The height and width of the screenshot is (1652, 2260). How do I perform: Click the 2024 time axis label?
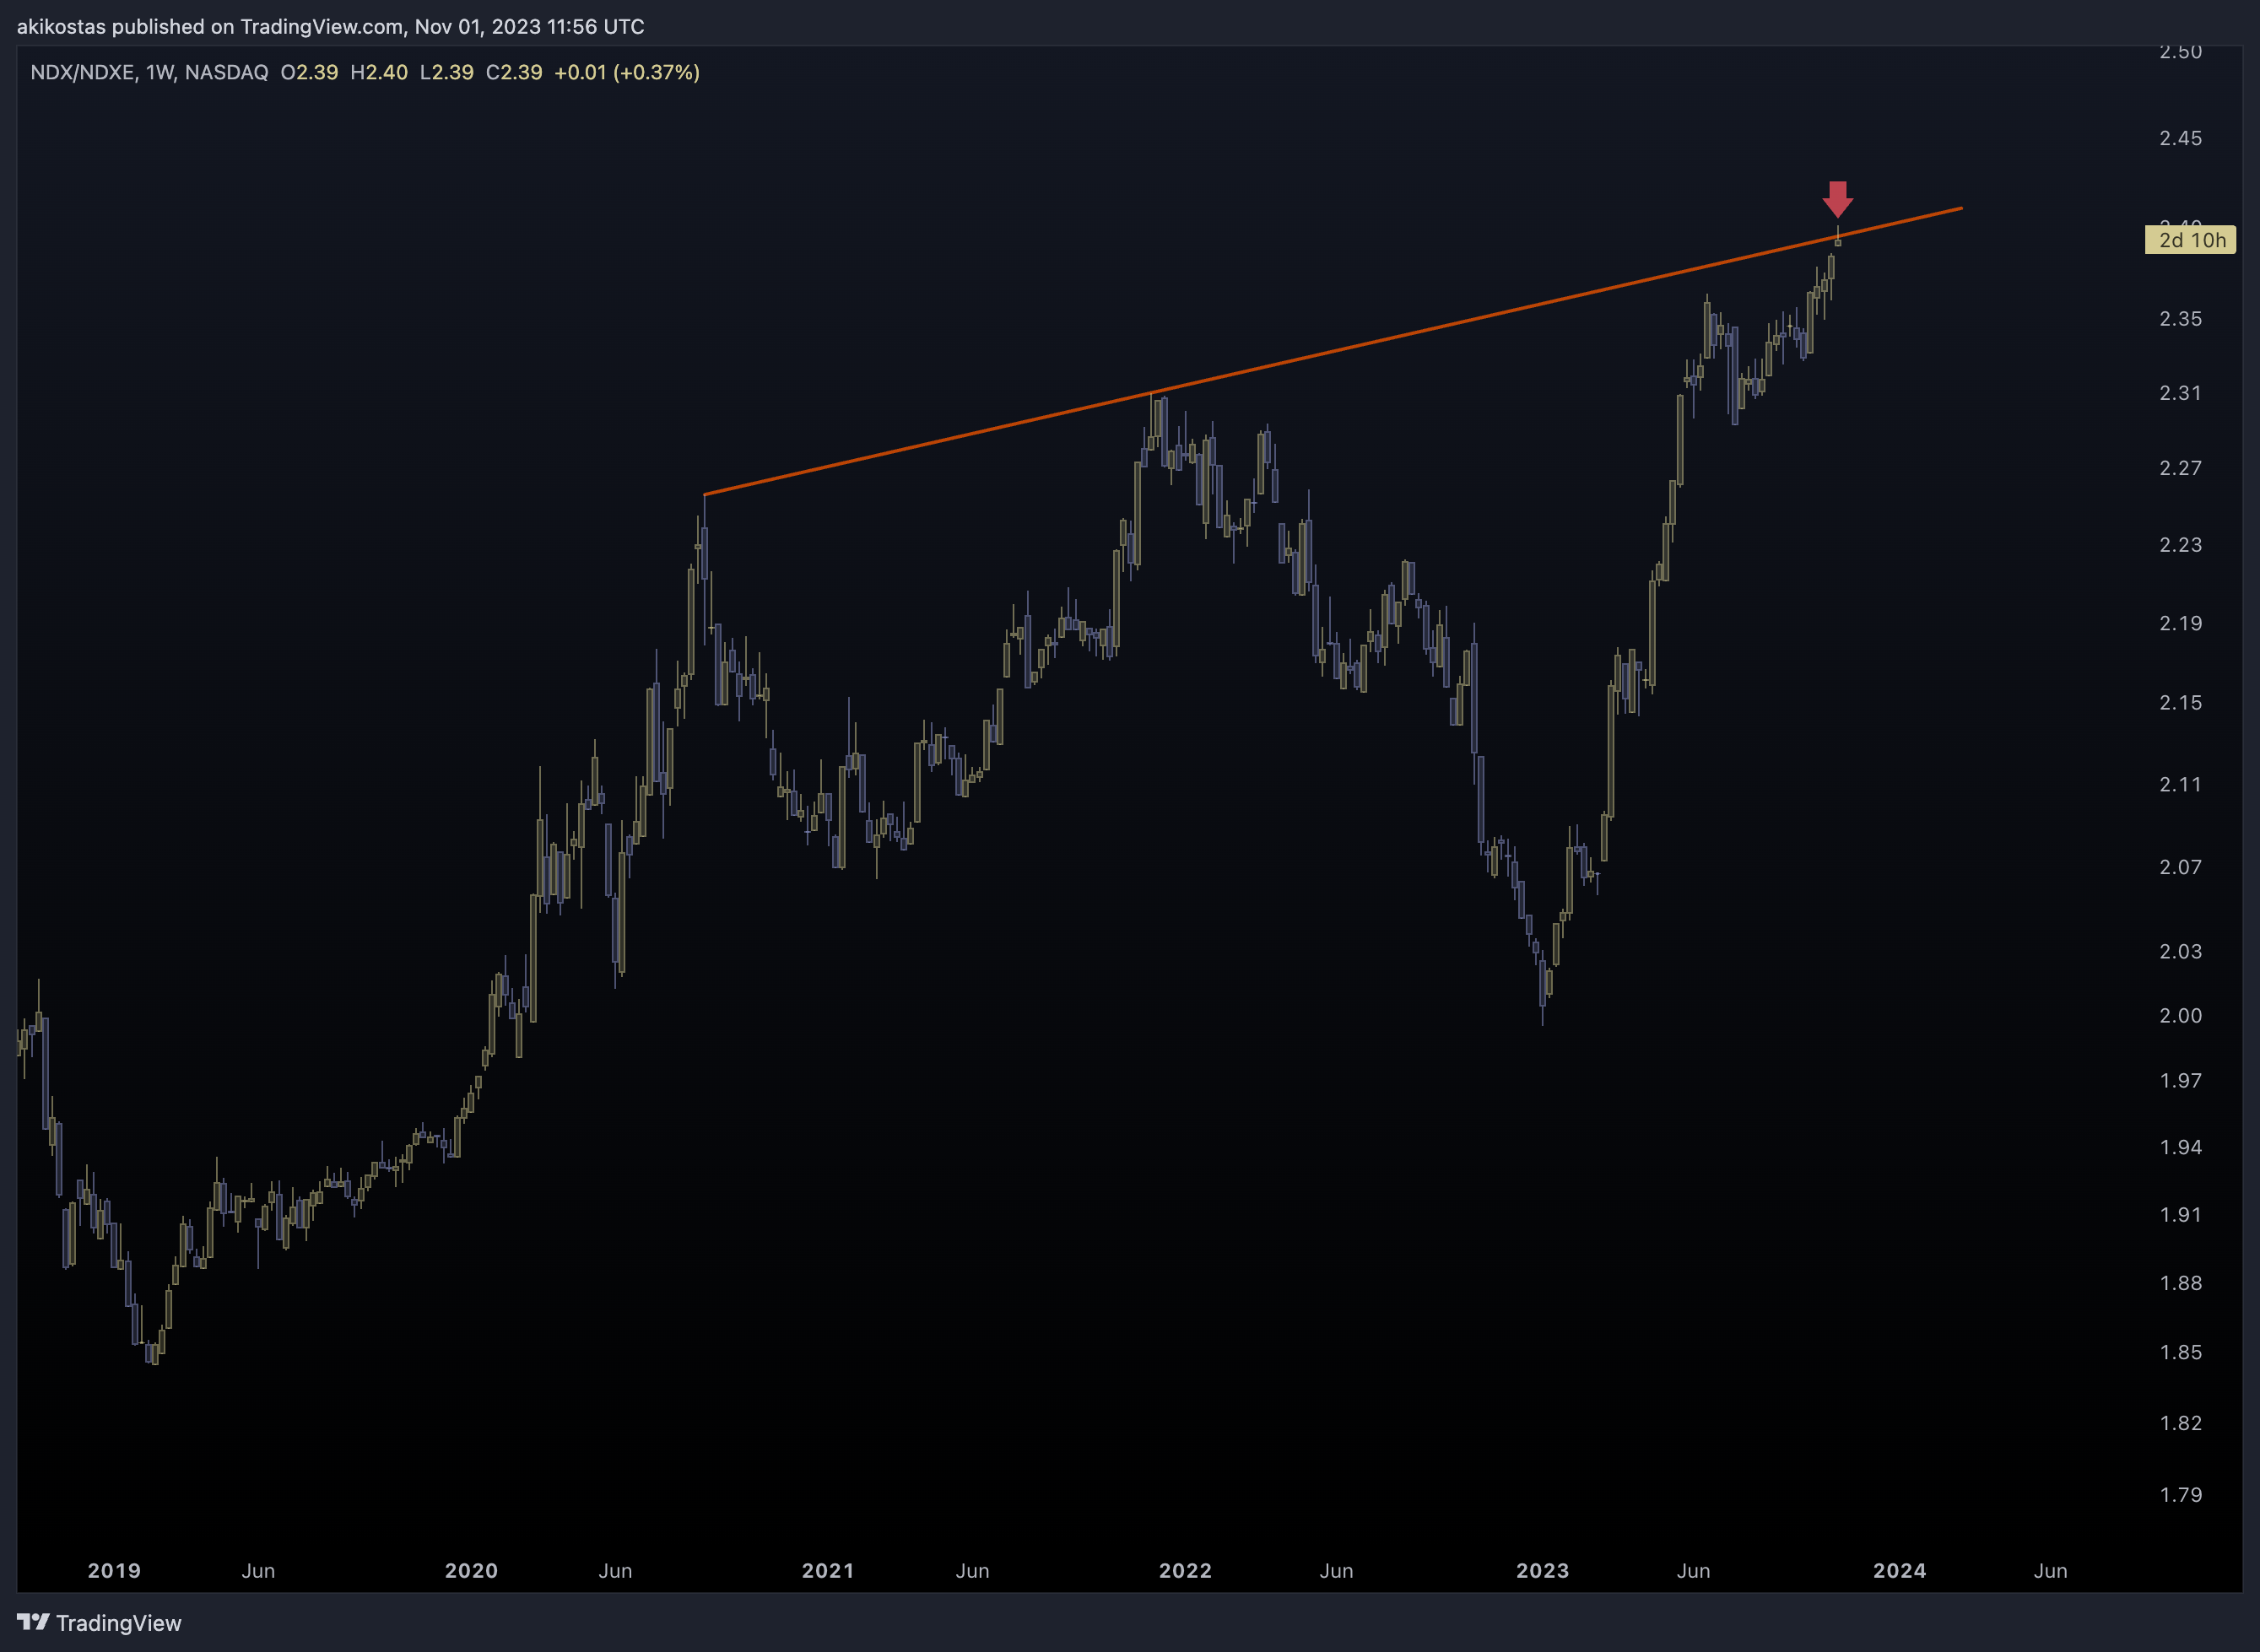(1899, 1571)
